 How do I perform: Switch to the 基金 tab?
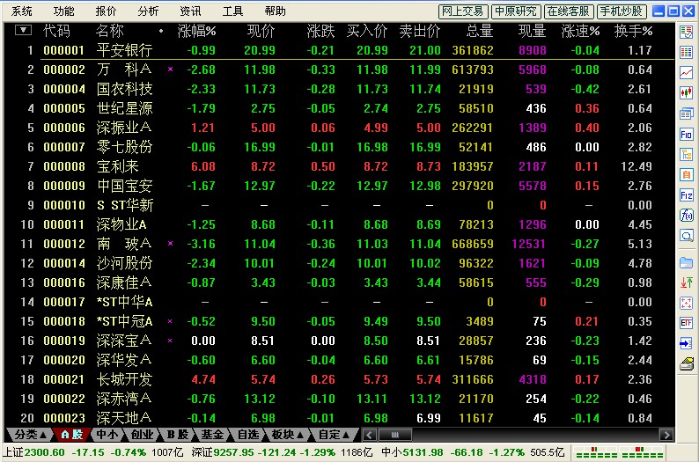point(212,435)
